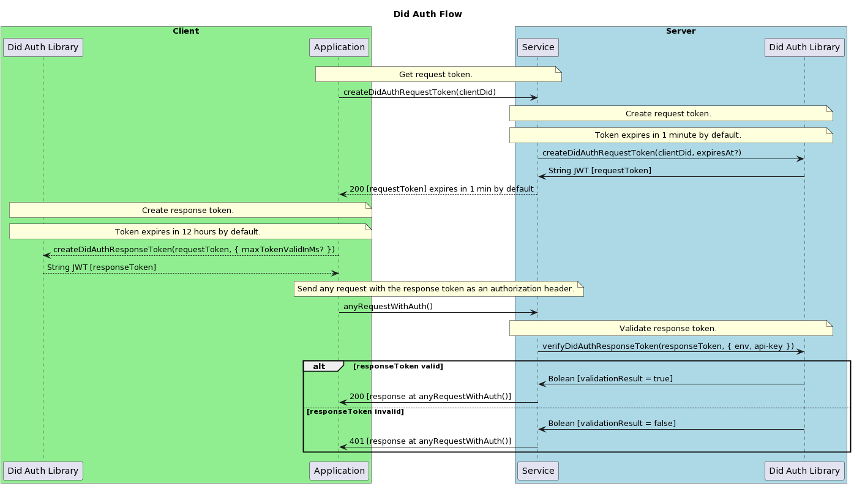Select the "String JWT [responseToken]" message label
This screenshot has height=486, width=854.
click(102, 267)
